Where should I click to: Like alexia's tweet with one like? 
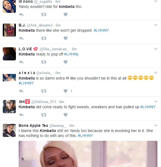(66, 91)
